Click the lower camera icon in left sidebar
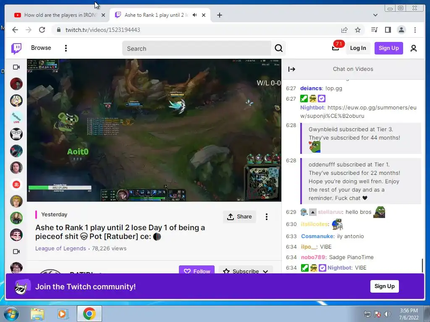The image size is (430, 322). 16,252
